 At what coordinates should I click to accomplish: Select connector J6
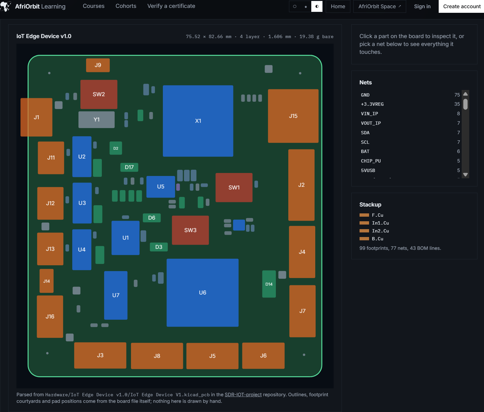pos(263,356)
